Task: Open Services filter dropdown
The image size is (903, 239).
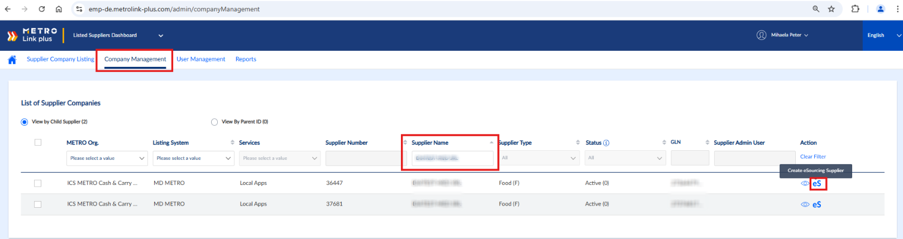Action: [x=280, y=158]
